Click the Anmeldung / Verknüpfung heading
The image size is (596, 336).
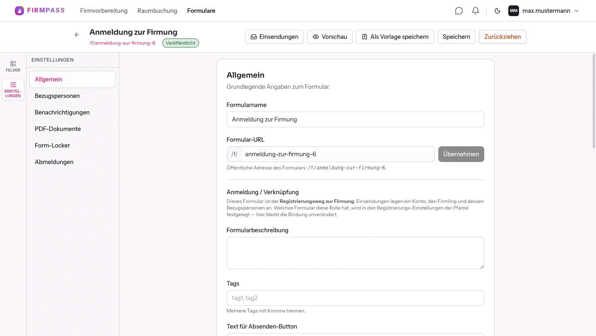(x=263, y=192)
